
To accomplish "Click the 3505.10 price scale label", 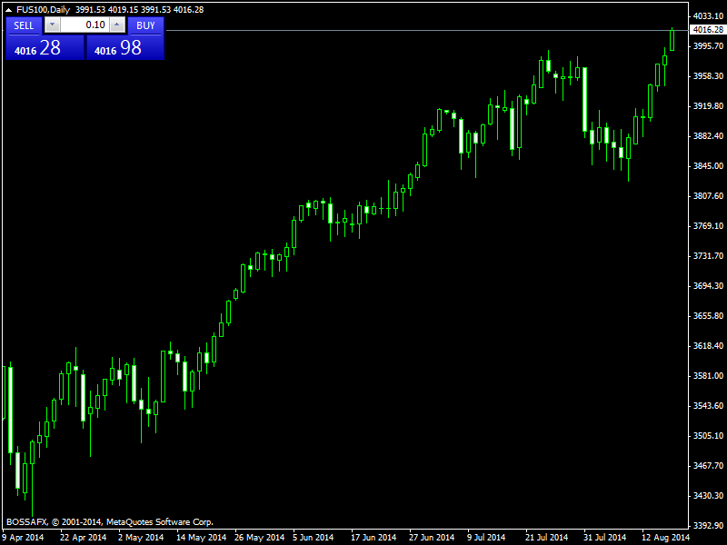I will pyautogui.click(x=708, y=436).
